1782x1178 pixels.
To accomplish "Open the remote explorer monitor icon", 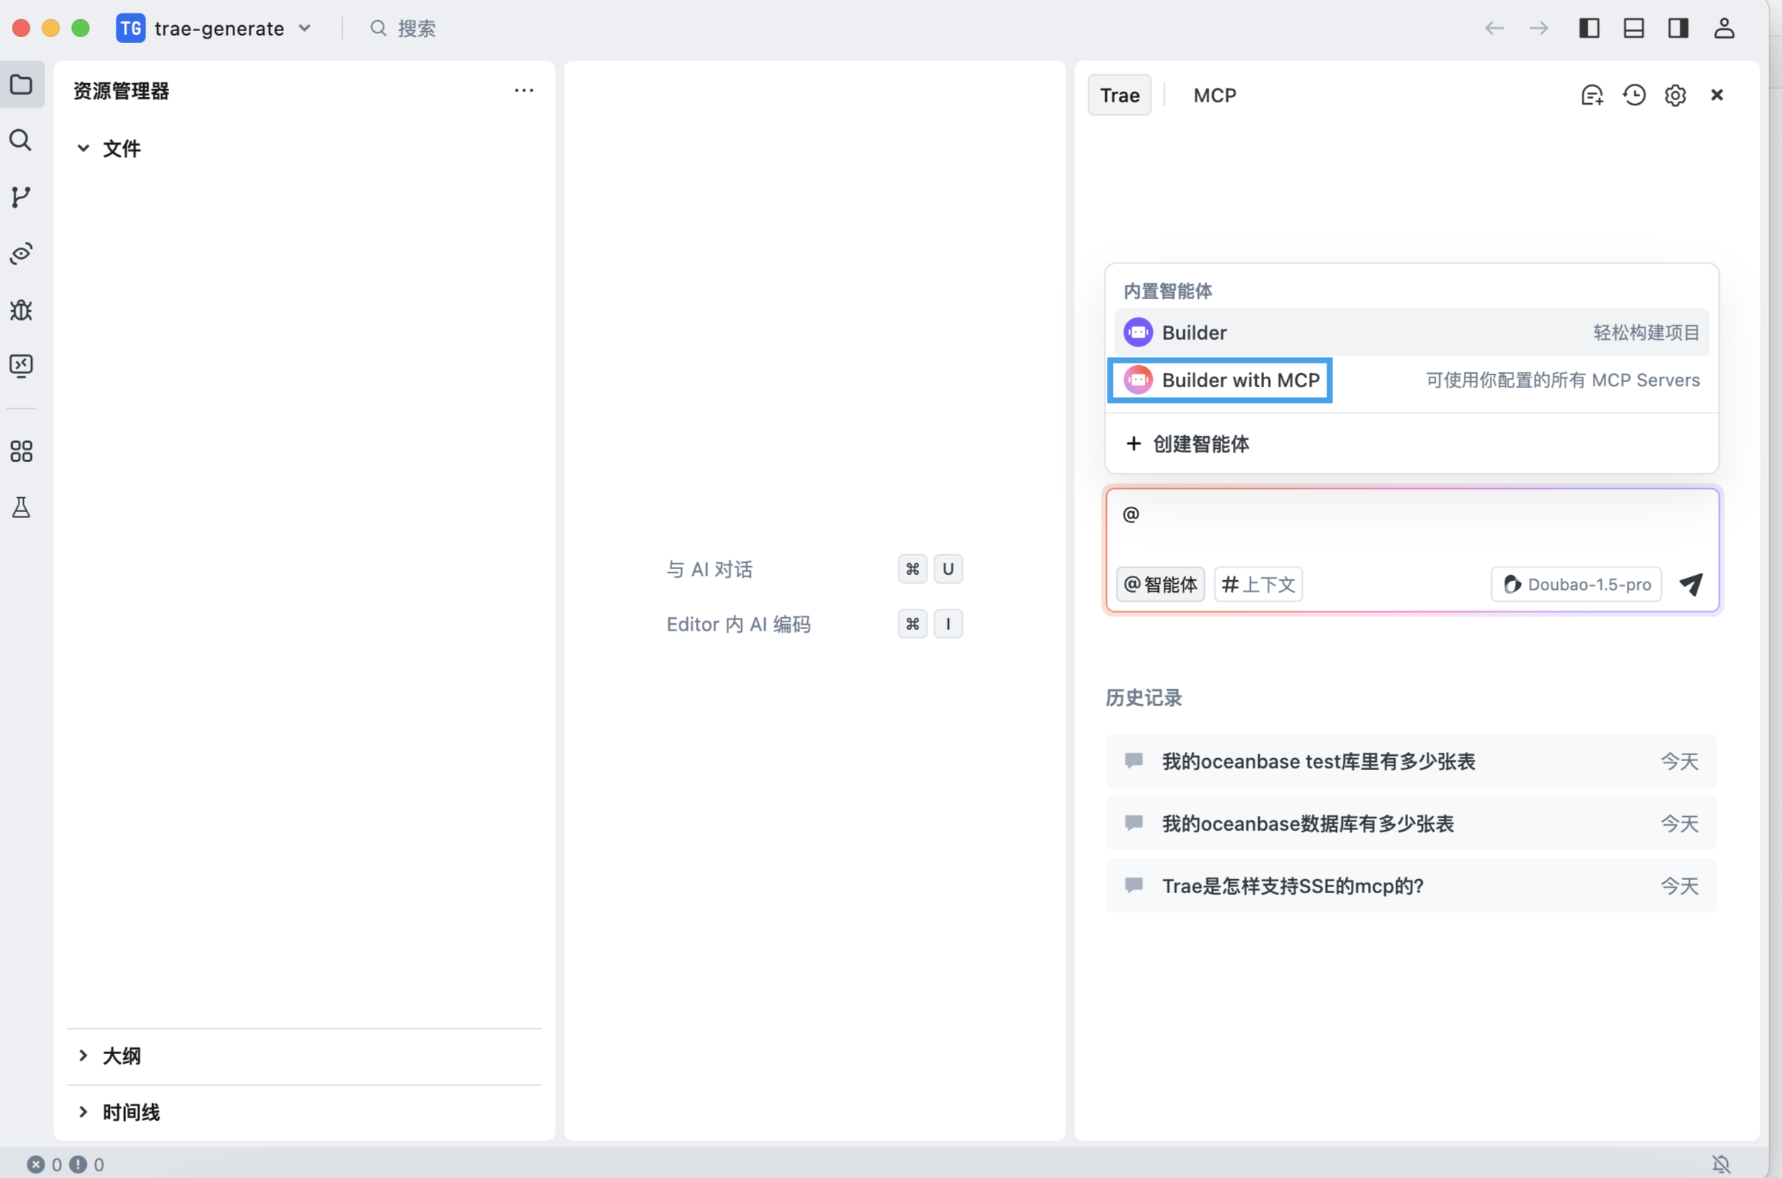I will (x=21, y=366).
